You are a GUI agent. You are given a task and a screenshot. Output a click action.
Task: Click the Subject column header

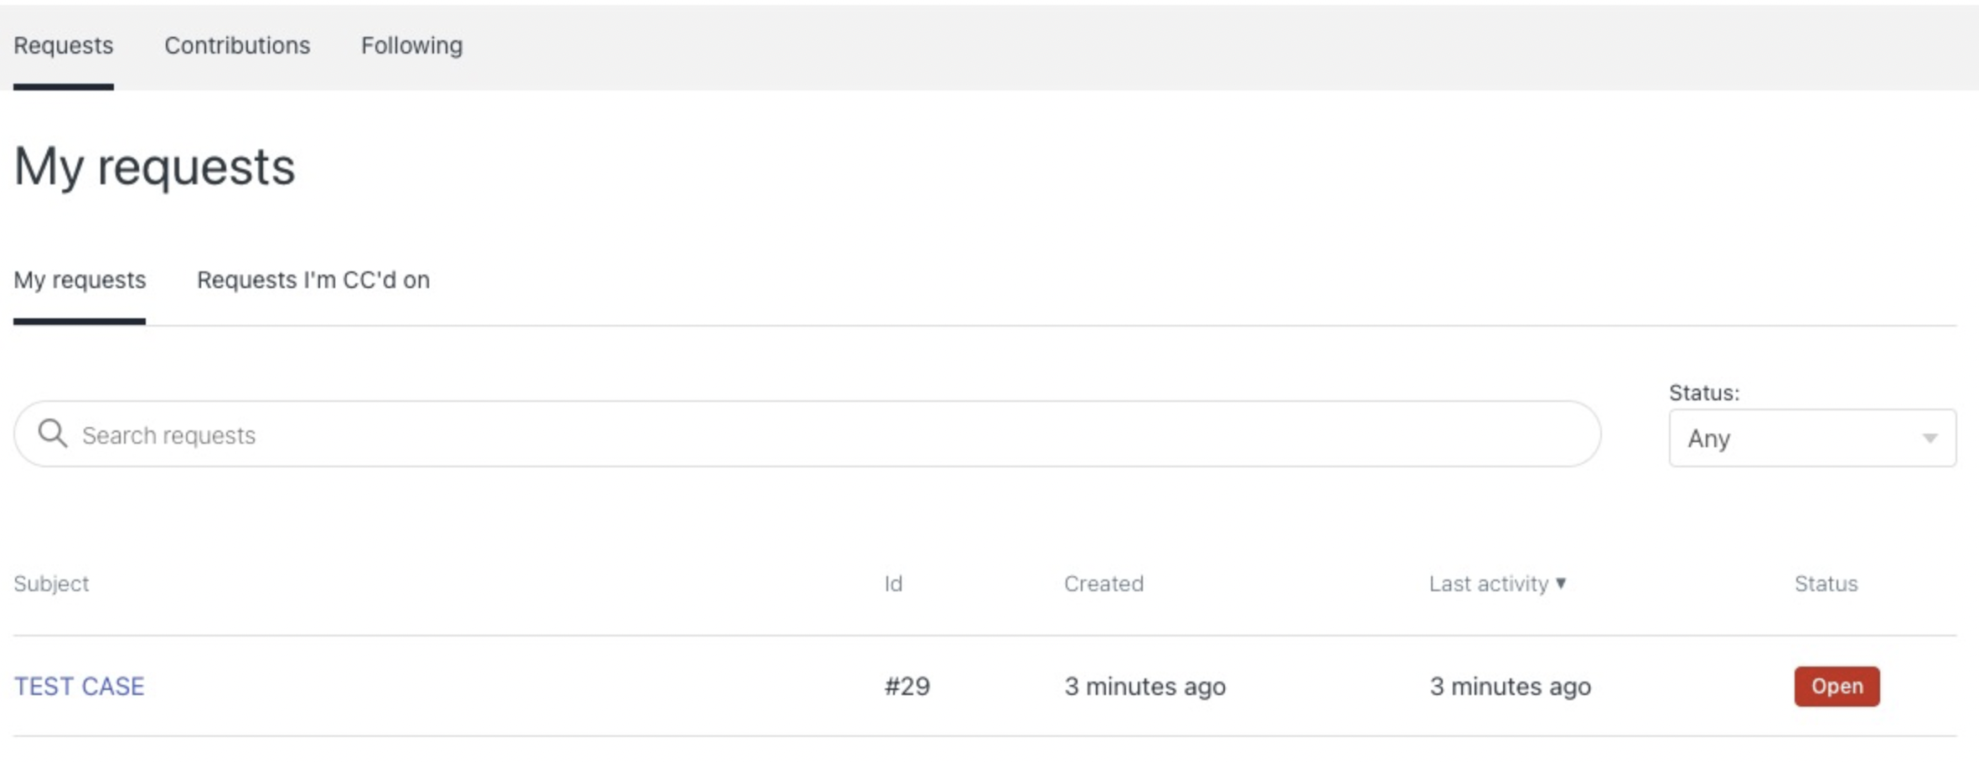click(x=51, y=584)
